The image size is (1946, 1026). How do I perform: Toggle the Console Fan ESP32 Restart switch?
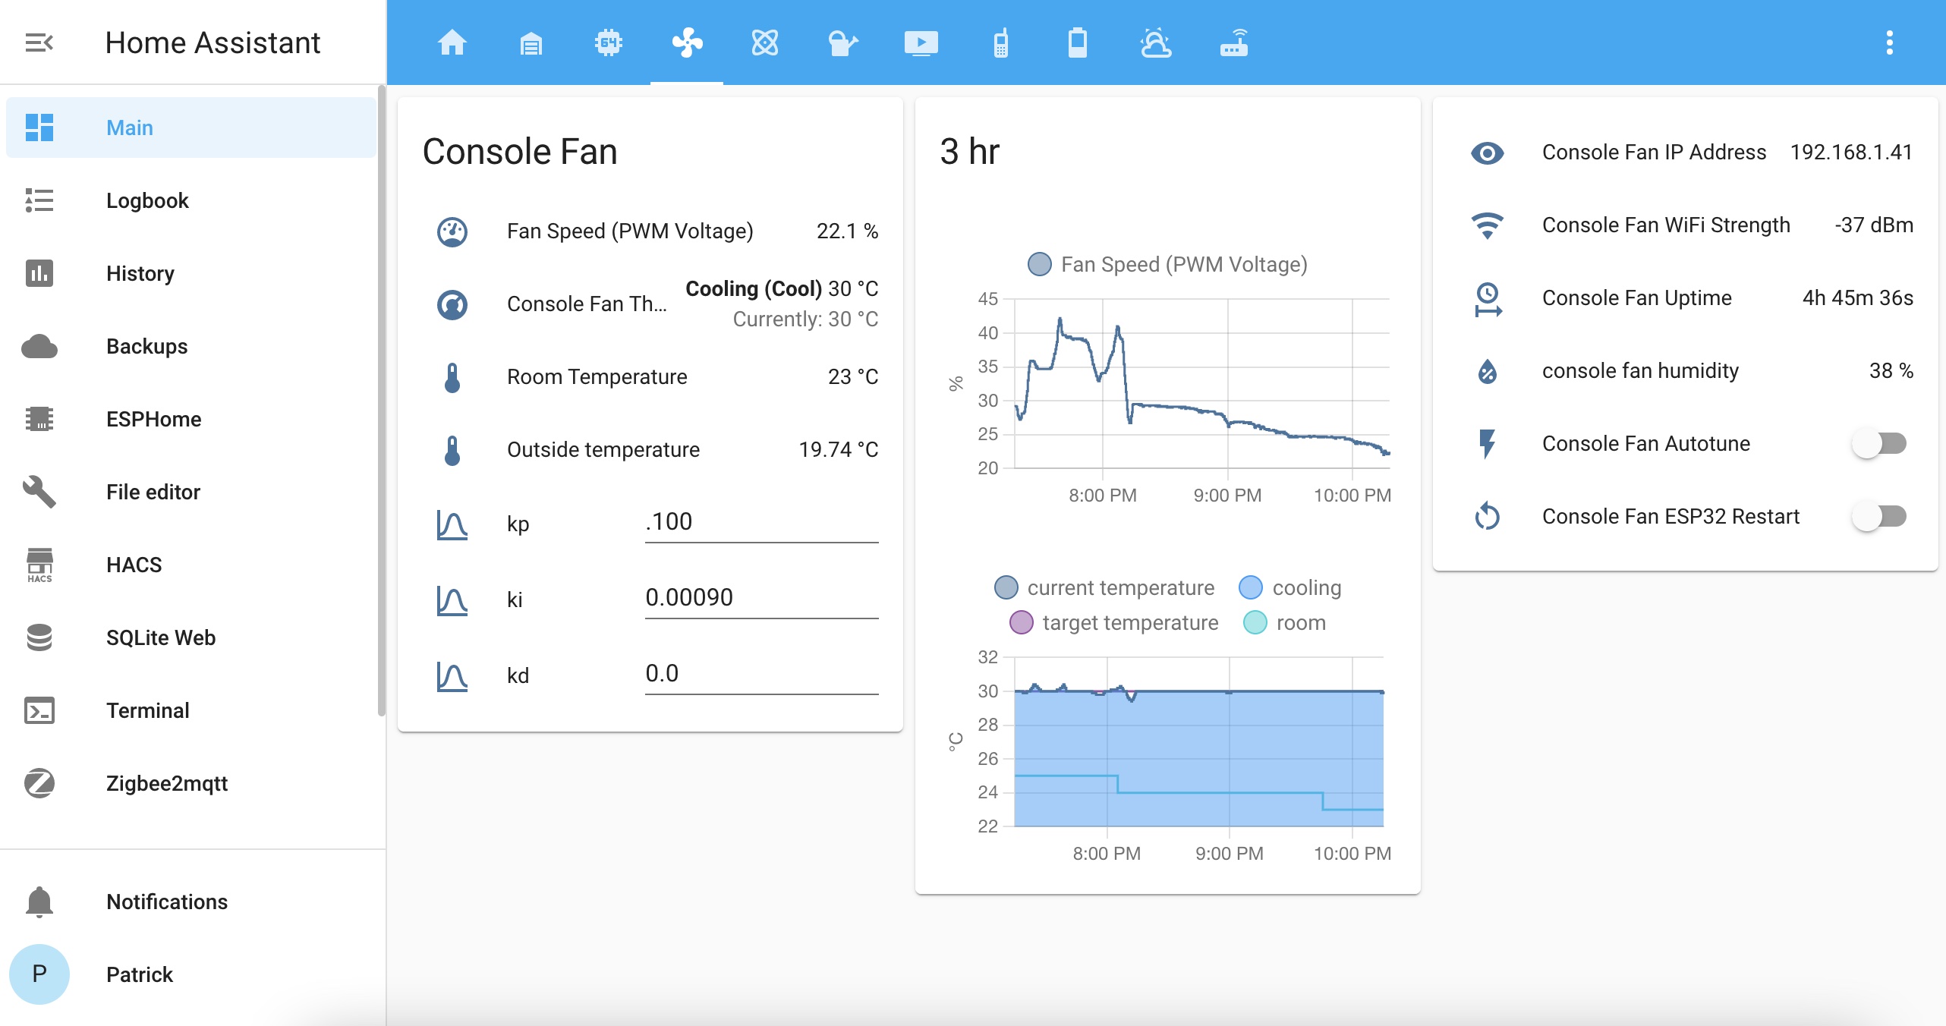(x=1879, y=516)
